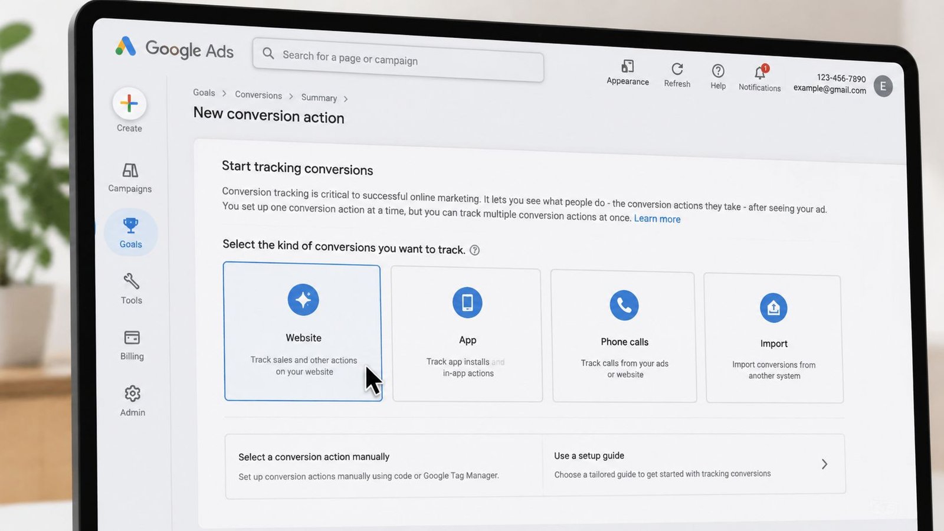Click 'Import conversions from another system' text
944x531 pixels.
coord(774,371)
